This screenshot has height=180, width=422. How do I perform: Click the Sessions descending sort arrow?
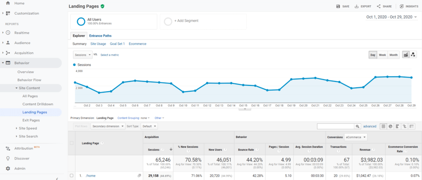click(x=170, y=149)
